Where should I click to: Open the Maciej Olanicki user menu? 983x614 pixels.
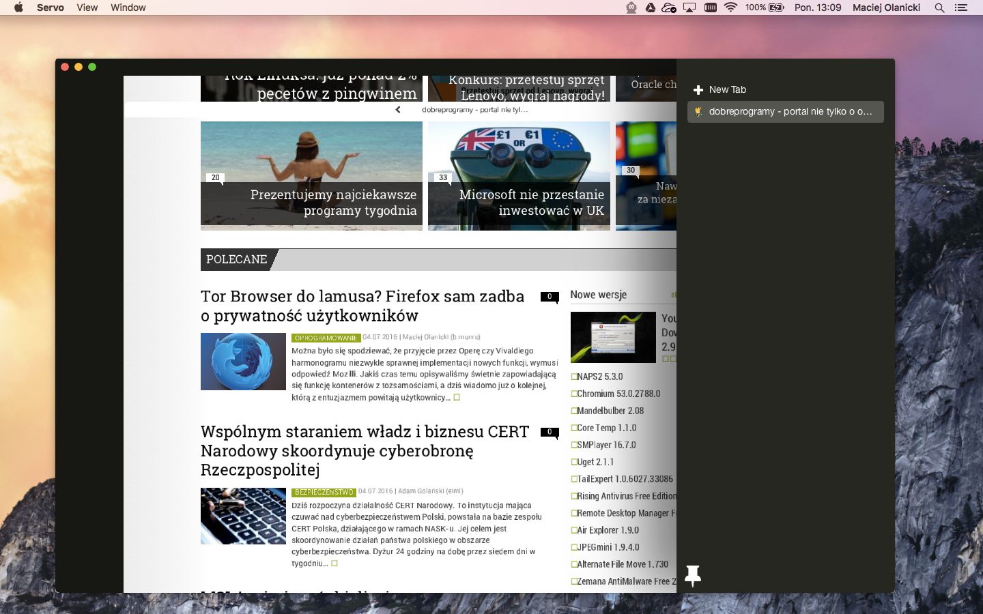tap(886, 8)
